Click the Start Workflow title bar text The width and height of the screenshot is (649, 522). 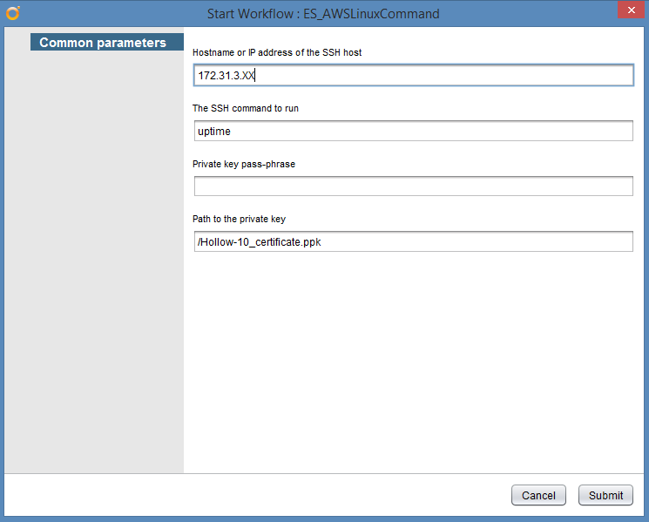(x=323, y=14)
